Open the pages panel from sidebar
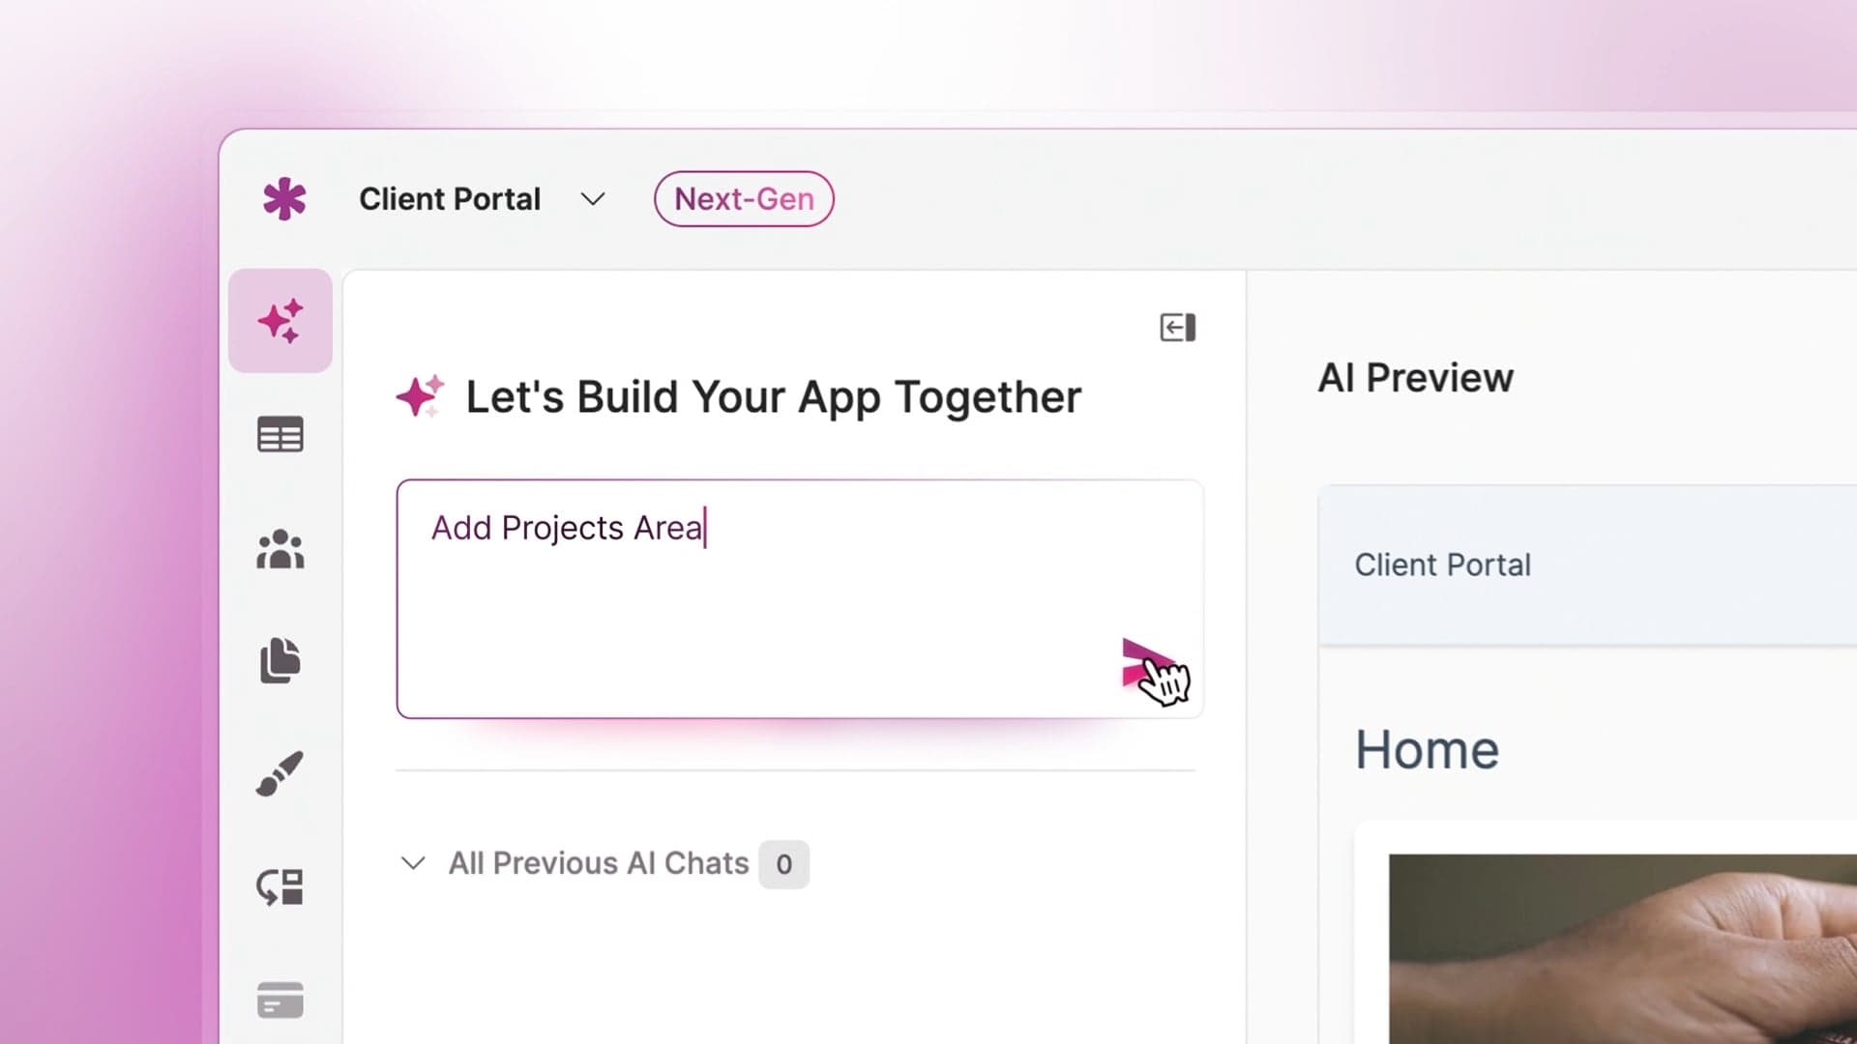 point(280,661)
